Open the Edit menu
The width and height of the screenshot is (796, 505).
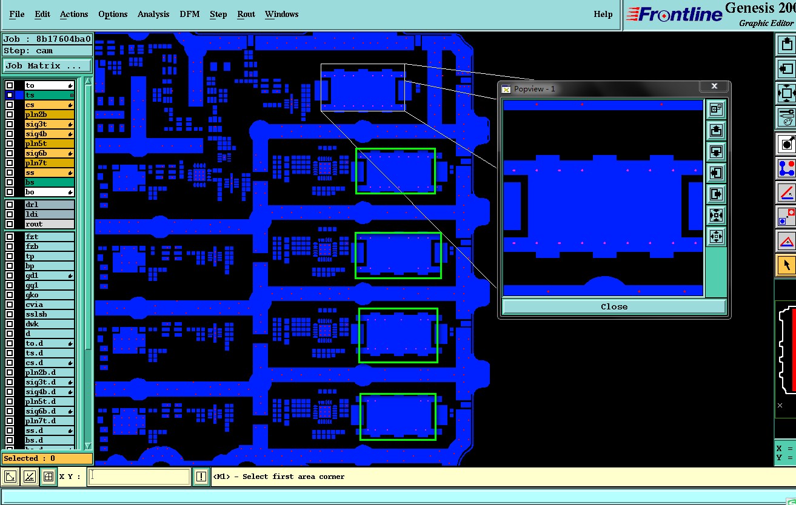tap(42, 14)
